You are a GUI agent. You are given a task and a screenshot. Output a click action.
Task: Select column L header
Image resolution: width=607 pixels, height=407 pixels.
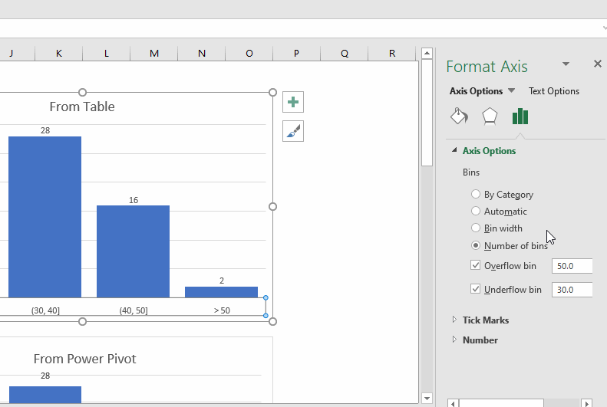click(107, 54)
